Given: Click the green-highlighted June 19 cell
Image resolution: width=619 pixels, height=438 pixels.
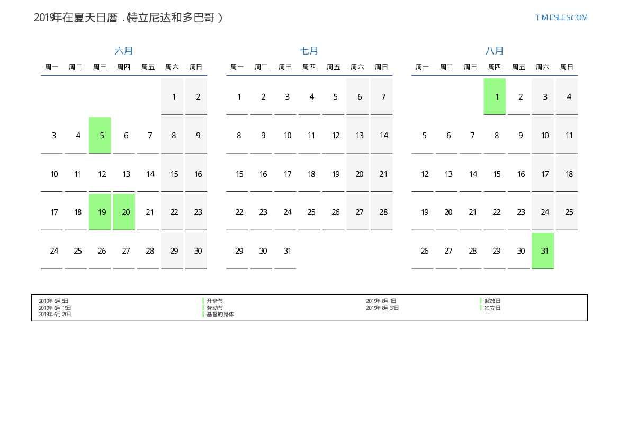Looking at the screenshot, I should [100, 212].
